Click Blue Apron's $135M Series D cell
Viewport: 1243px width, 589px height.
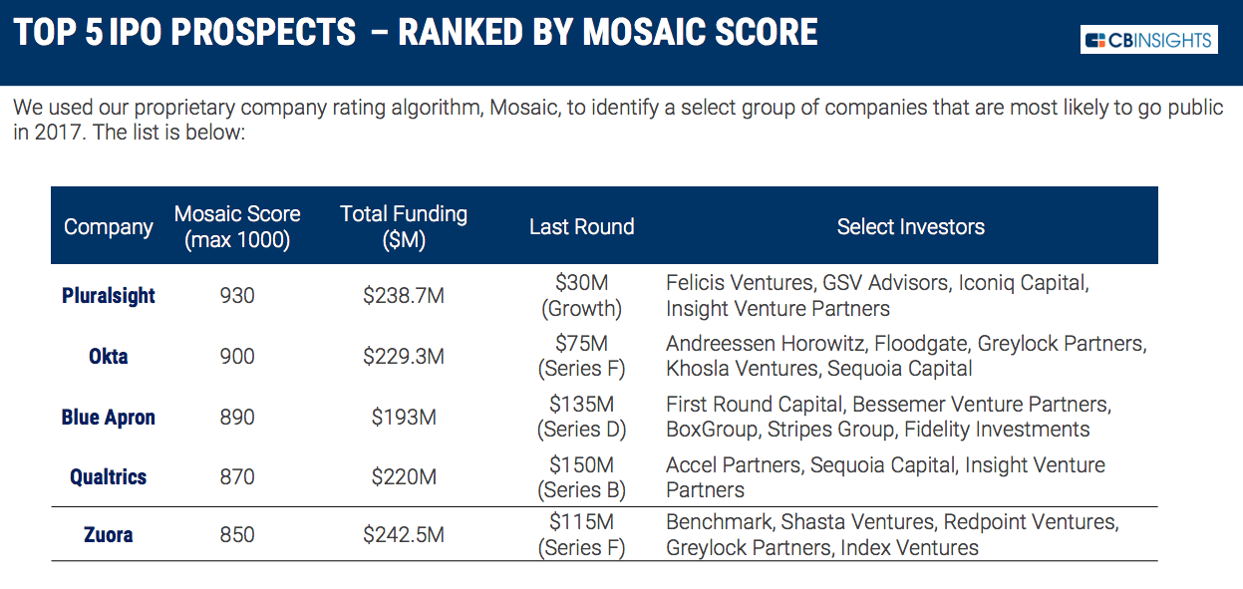[581, 417]
